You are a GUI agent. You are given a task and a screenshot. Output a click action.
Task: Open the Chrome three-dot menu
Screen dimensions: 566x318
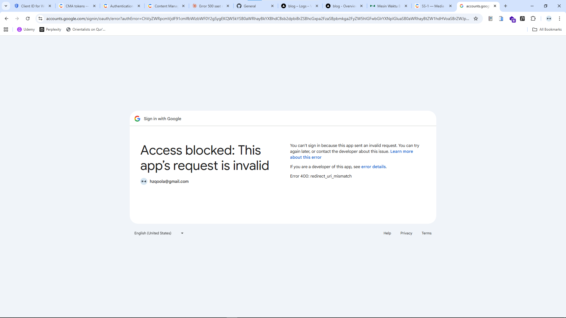tap(560, 19)
